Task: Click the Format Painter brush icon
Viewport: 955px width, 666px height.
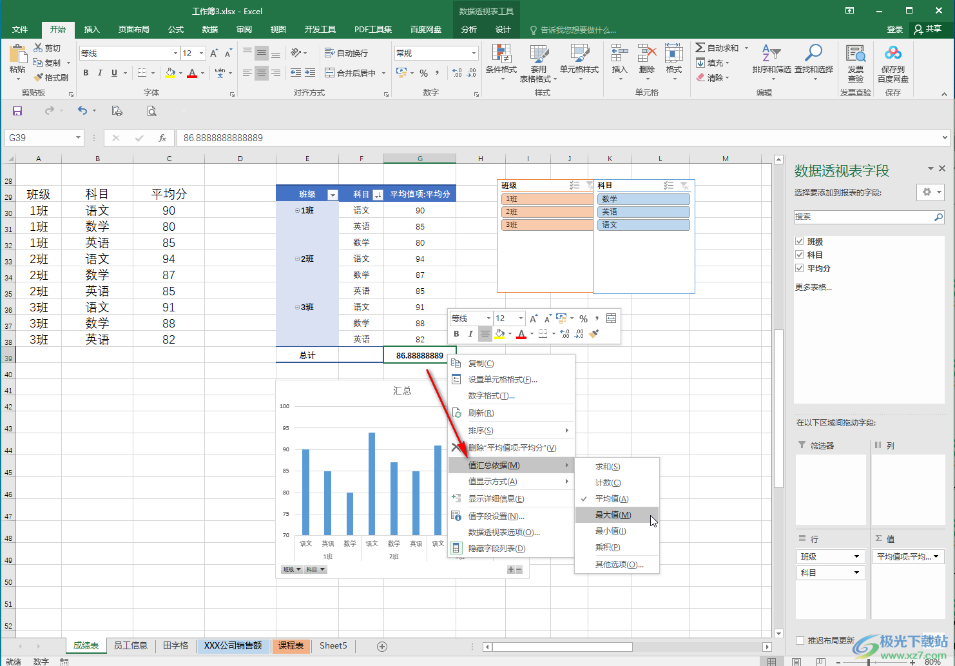Action: click(39, 77)
